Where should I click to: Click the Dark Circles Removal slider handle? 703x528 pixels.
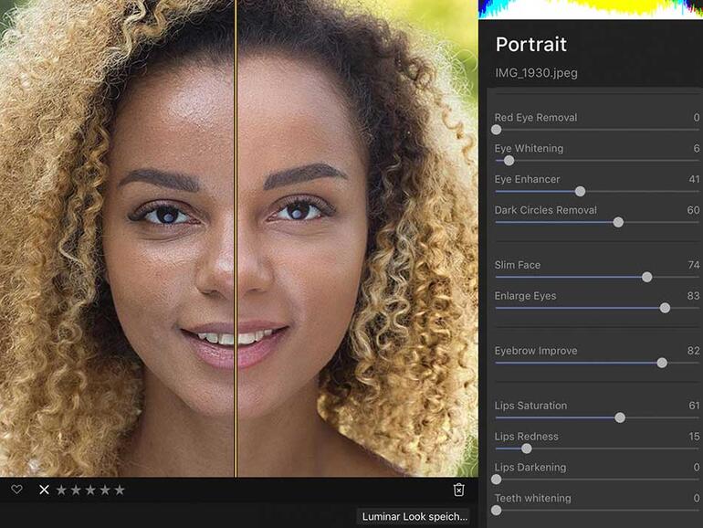(x=618, y=222)
